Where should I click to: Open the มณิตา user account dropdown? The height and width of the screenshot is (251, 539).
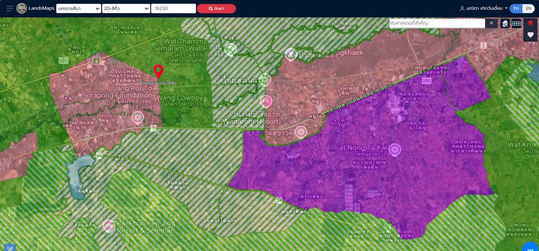click(483, 9)
